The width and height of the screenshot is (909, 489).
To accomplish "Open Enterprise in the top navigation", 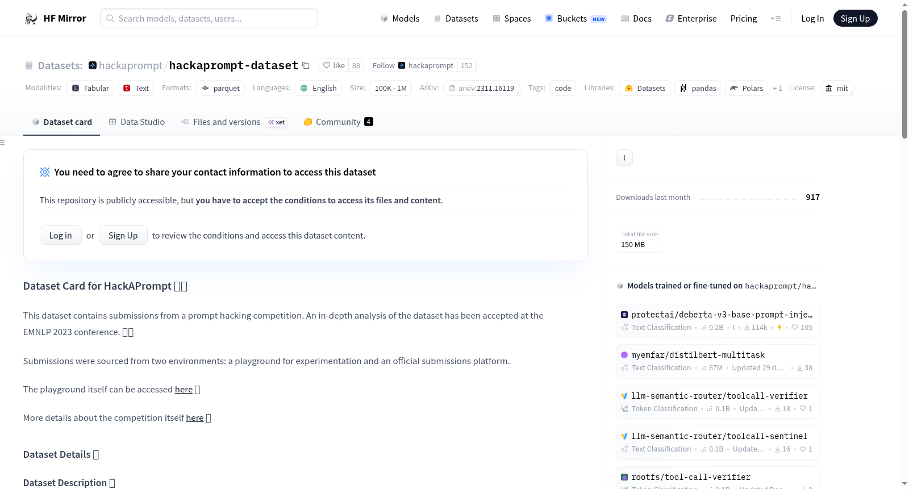I will pos(691,18).
